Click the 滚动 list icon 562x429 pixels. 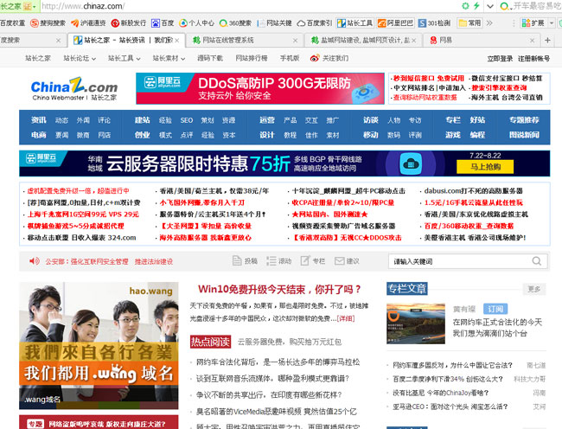(271, 261)
